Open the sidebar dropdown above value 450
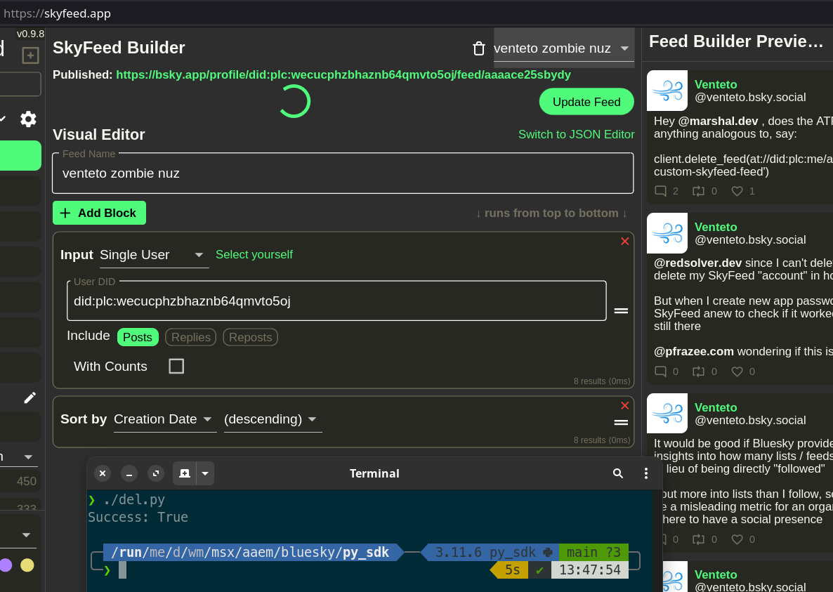This screenshot has height=592, width=833. (x=18, y=456)
